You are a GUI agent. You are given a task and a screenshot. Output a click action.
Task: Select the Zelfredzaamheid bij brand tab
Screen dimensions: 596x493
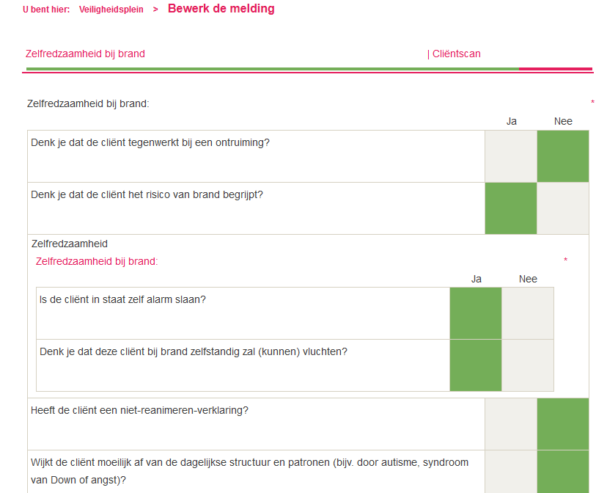85,54
